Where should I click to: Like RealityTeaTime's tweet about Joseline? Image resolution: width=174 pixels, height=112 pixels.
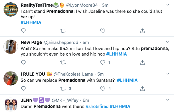(103, 31)
